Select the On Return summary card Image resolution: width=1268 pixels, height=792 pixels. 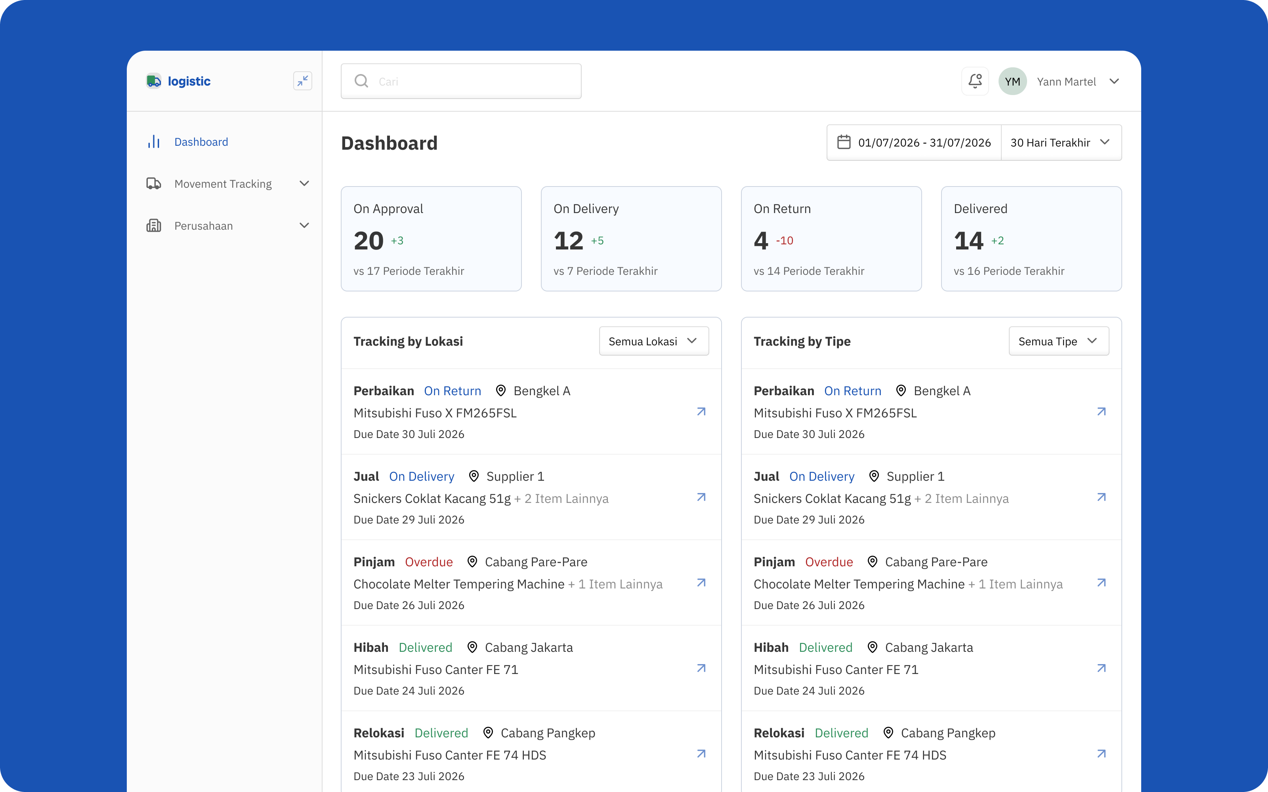[831, 239]
